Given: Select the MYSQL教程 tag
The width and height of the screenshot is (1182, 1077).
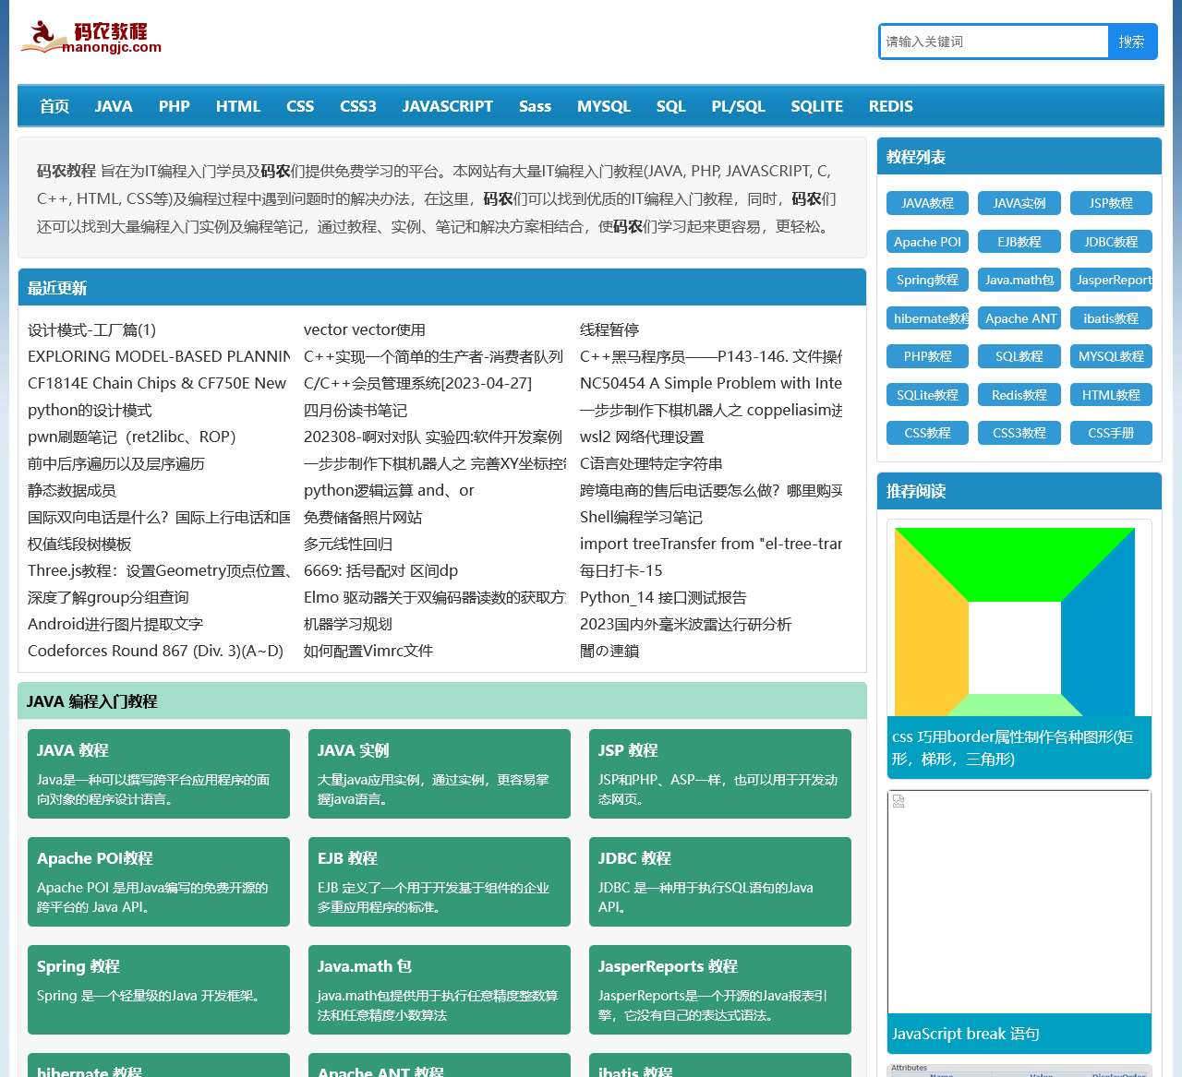Looking at the screenshot, I should point(1111,356).
